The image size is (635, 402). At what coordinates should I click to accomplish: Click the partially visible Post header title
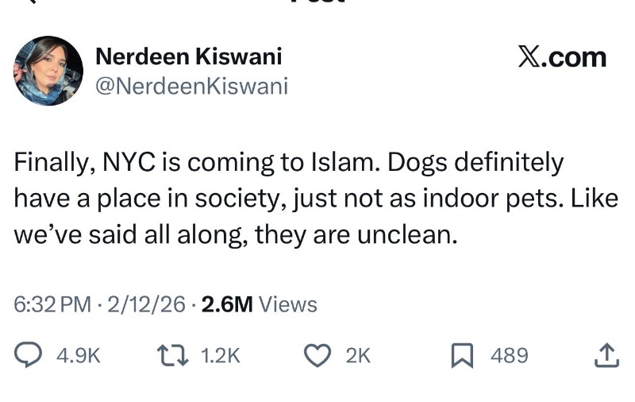pos(317,3)
